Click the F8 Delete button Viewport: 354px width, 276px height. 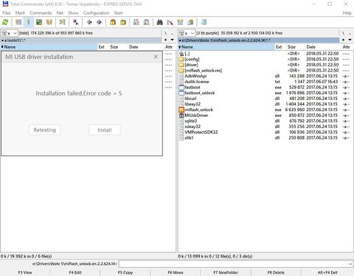pyautogui.click(x=276, y=272)
